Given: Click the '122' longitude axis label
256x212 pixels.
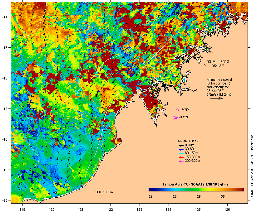Looking at the screenshot, I should click(110, 210).
